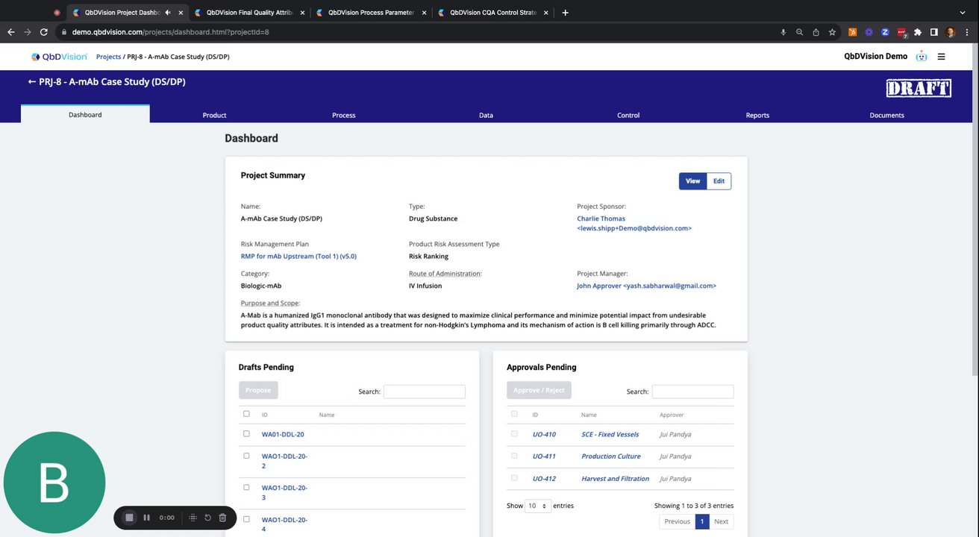
Task: Check the box for UO-410
Action: coord(514,433)
